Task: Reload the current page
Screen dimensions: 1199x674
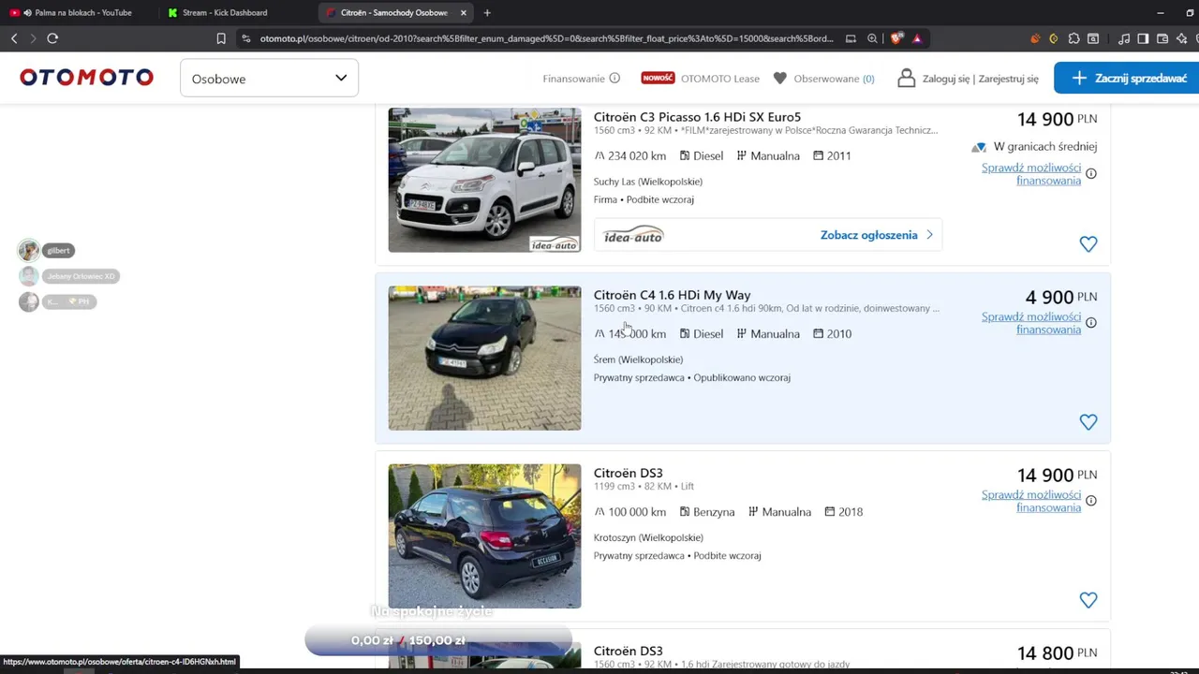Action: (52, 38)
